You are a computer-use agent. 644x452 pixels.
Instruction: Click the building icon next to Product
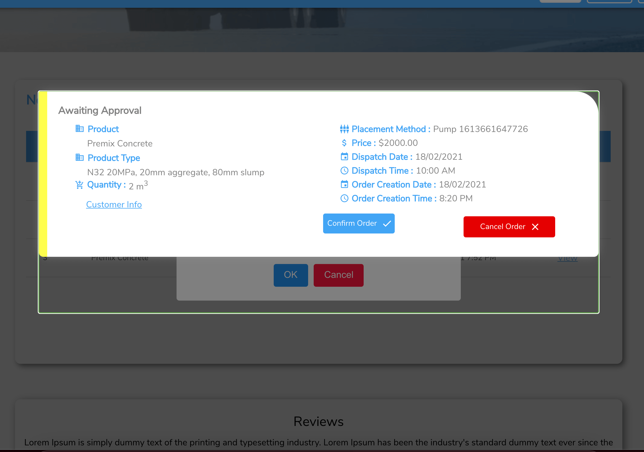[x=80, y=129]
